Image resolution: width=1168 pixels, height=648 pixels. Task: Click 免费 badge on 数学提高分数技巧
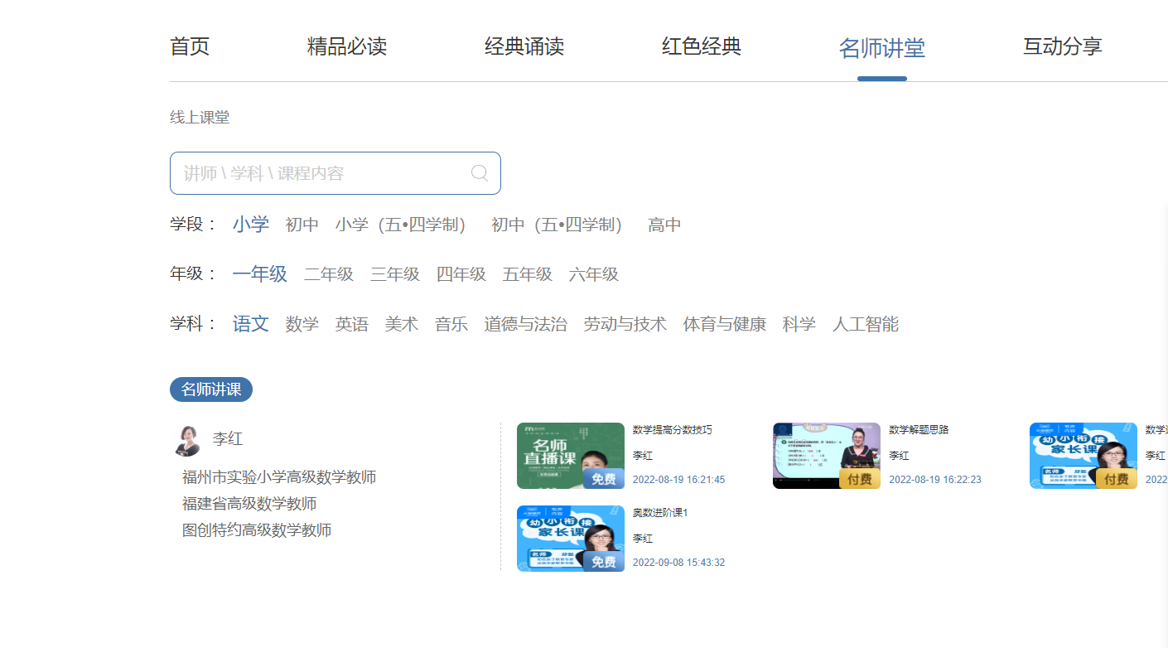pos(604,479)
